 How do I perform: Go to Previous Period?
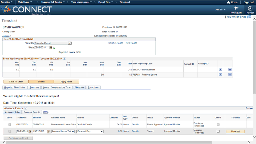click(116, 43)
